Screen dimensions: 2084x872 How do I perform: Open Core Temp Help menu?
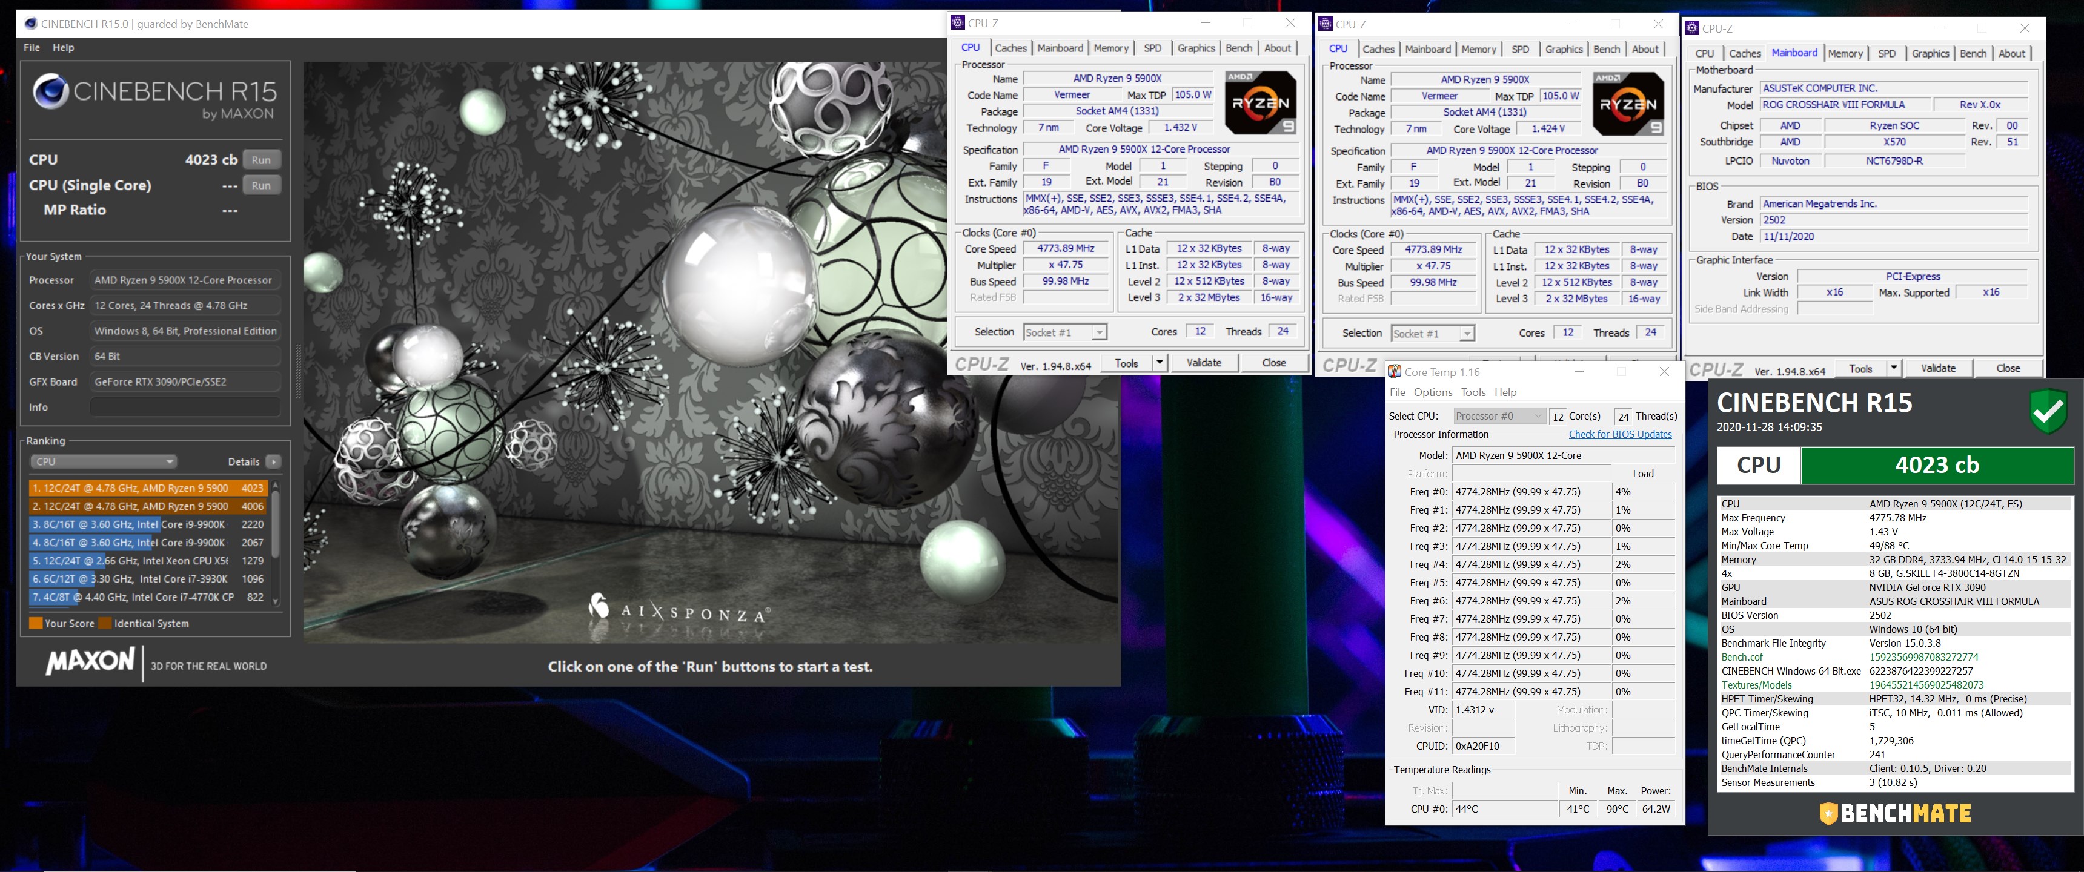1505,392
